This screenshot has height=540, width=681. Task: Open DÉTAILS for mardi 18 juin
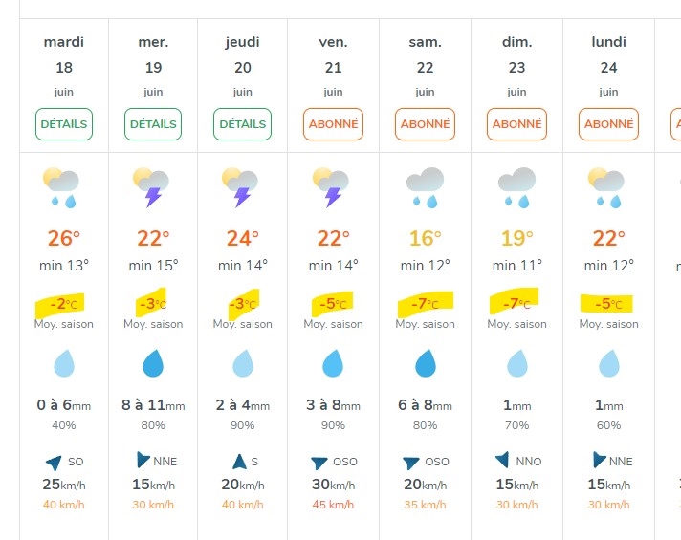click(64, 124)
